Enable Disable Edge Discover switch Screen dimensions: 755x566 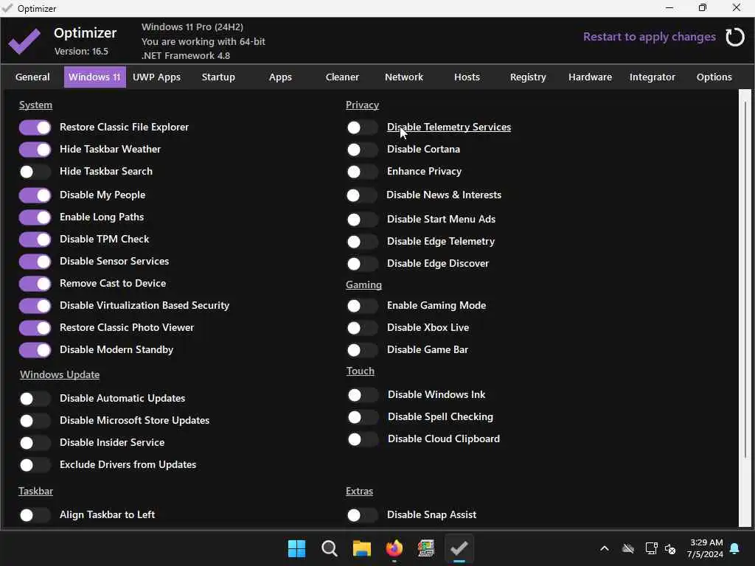(362, 265)
